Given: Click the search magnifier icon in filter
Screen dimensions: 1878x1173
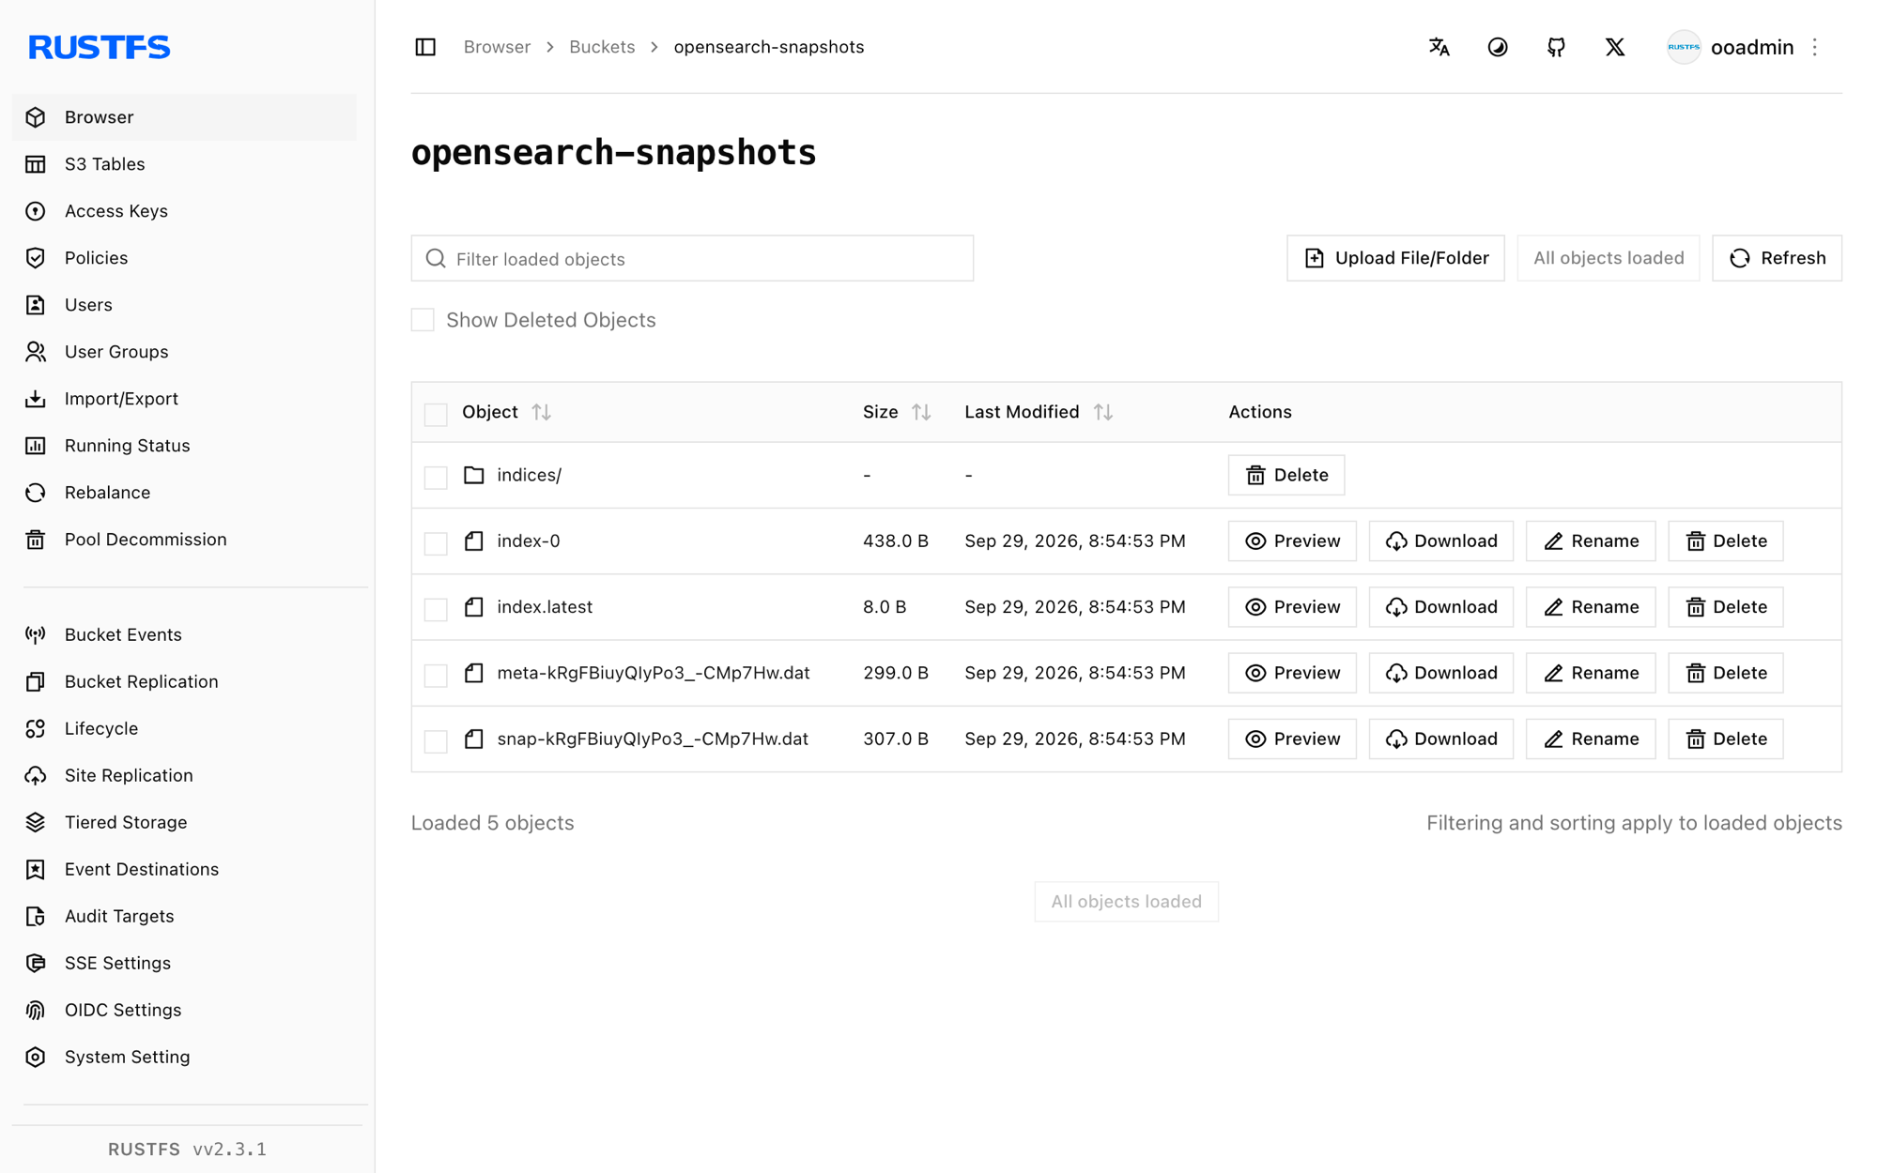Looking at the screenshot, I should 436,258.
